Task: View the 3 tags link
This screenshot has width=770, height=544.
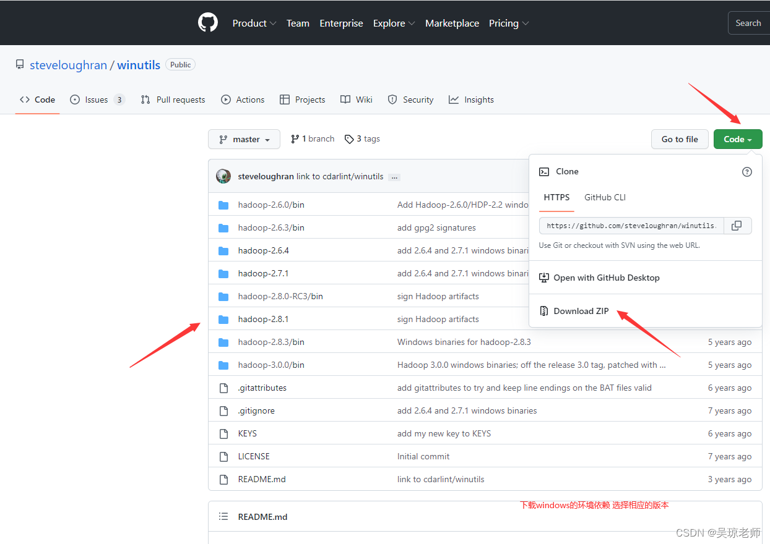Action: tap(362, 139)
